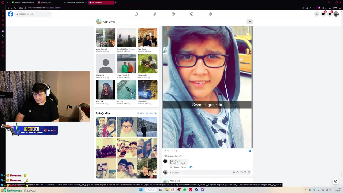Image resolution: width=343 pixels, height=193 pixels.
Task: Go back in browser history
Action: [8, 8]
